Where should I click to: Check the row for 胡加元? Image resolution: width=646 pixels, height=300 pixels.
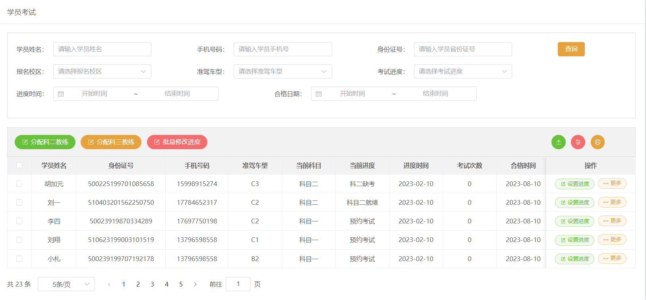(x=19, y=184)
